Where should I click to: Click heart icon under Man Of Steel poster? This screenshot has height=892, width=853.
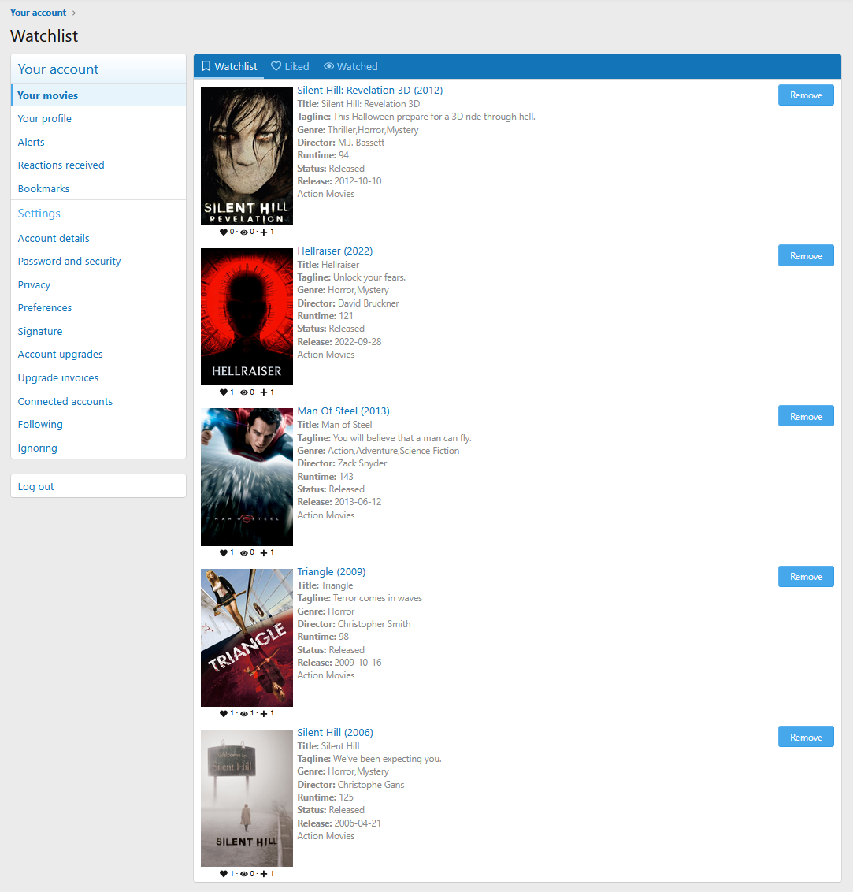tap(224, 553)
